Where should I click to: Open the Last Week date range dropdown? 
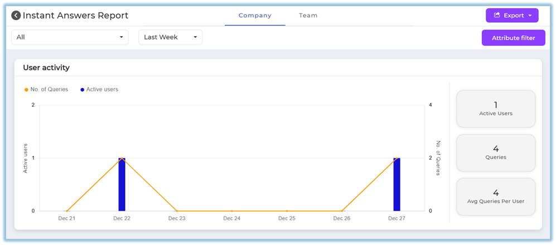pos(170,37)
